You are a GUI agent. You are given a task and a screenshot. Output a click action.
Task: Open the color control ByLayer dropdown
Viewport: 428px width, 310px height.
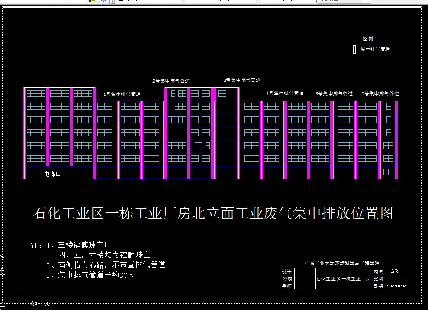[x=149, y=1]
